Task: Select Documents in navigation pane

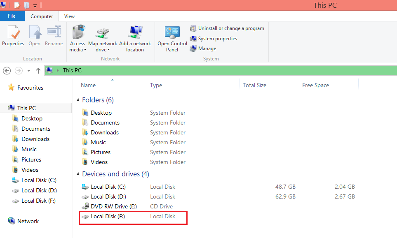Action: [36, 129]
